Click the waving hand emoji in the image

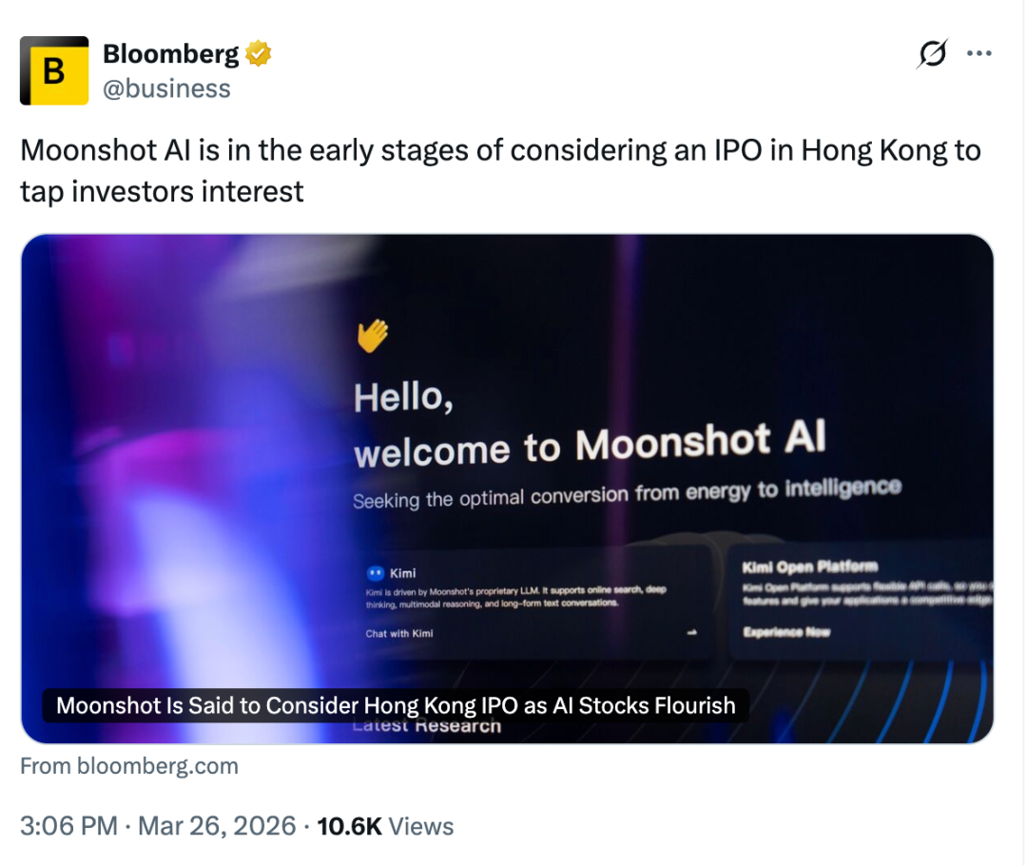coord(372,336)
